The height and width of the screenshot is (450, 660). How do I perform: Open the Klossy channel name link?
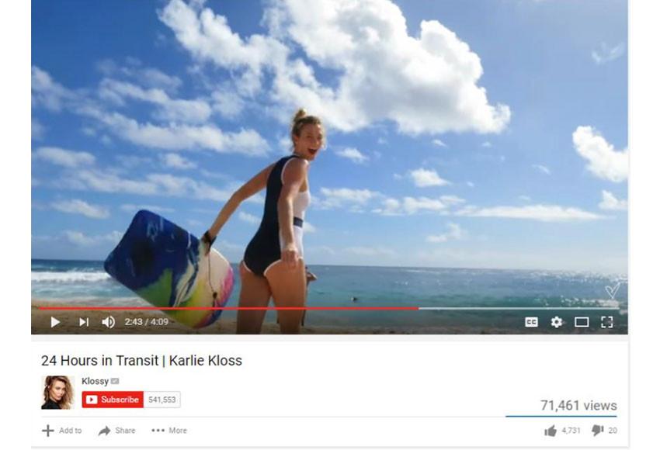(x=96, y=381)
